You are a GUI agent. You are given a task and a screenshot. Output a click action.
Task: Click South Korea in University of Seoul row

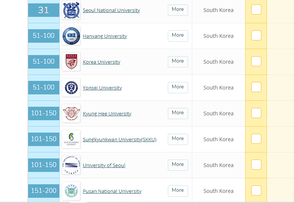(x=219, y=165)
